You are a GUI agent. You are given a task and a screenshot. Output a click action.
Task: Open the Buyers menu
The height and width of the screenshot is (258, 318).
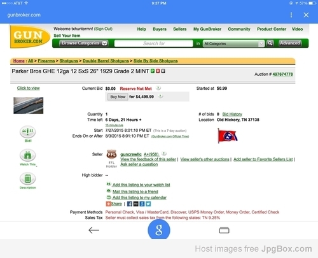[160, 29]
